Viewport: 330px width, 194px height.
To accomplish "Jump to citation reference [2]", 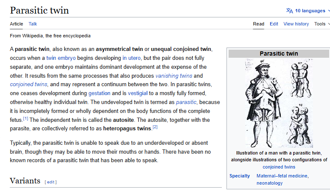I will pos(155,127).
